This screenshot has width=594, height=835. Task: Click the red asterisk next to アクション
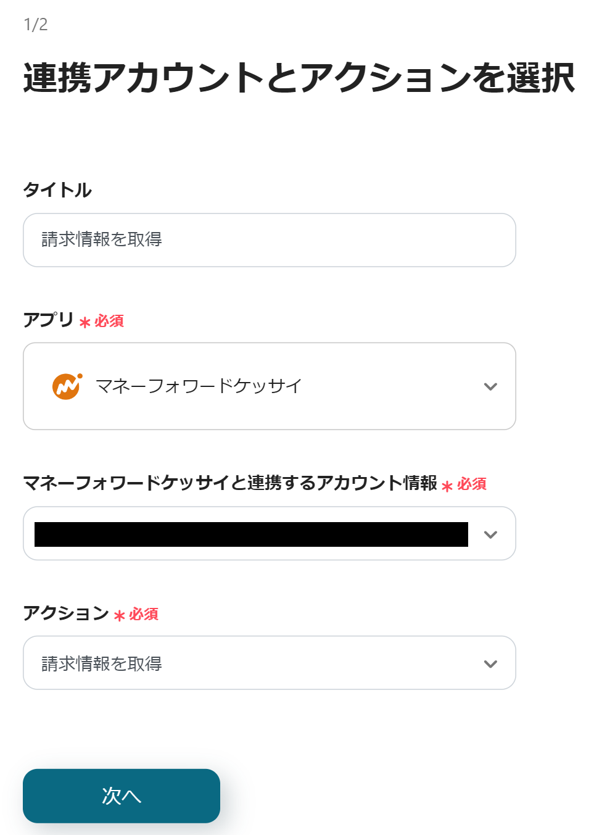click(120, 615)
